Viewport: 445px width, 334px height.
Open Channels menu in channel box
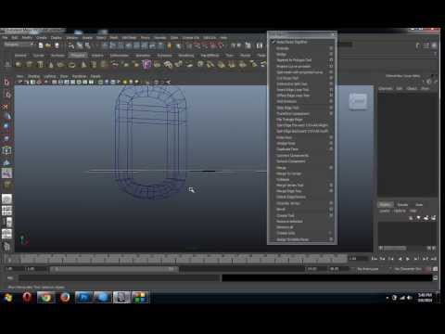(386, 88)
